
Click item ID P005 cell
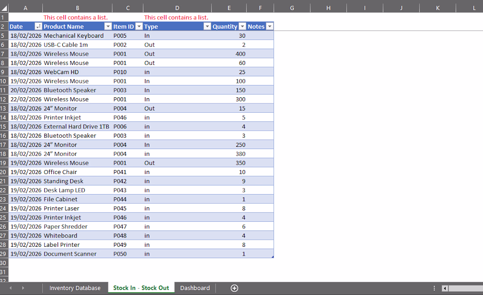coord(127,36)
